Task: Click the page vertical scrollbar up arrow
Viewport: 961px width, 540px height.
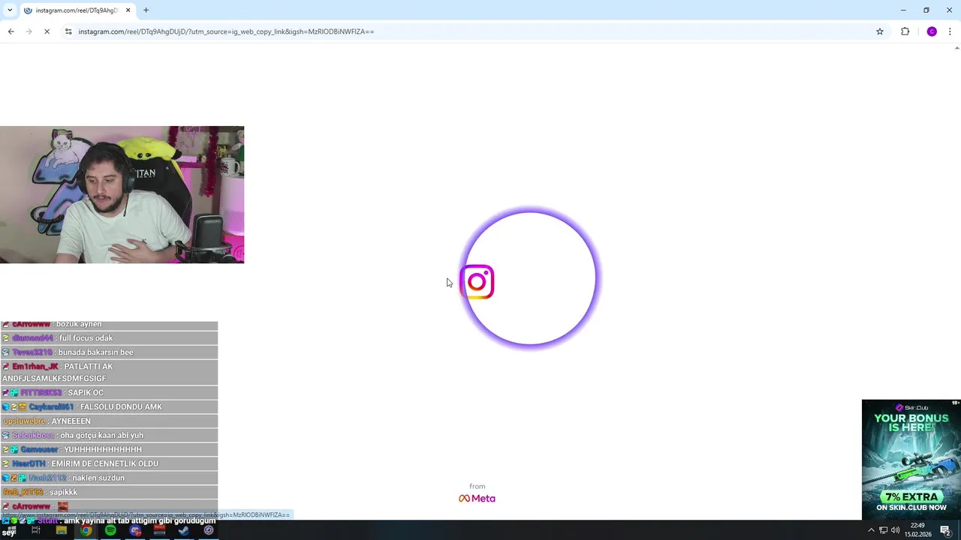Action: point(956,48)
